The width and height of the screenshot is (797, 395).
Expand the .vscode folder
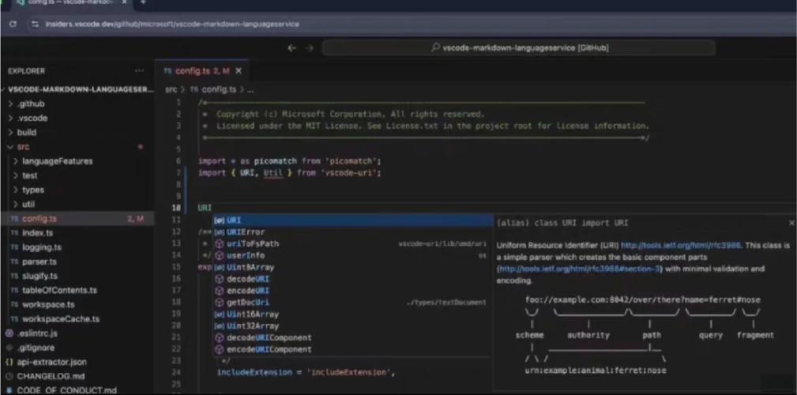[77, 118]
